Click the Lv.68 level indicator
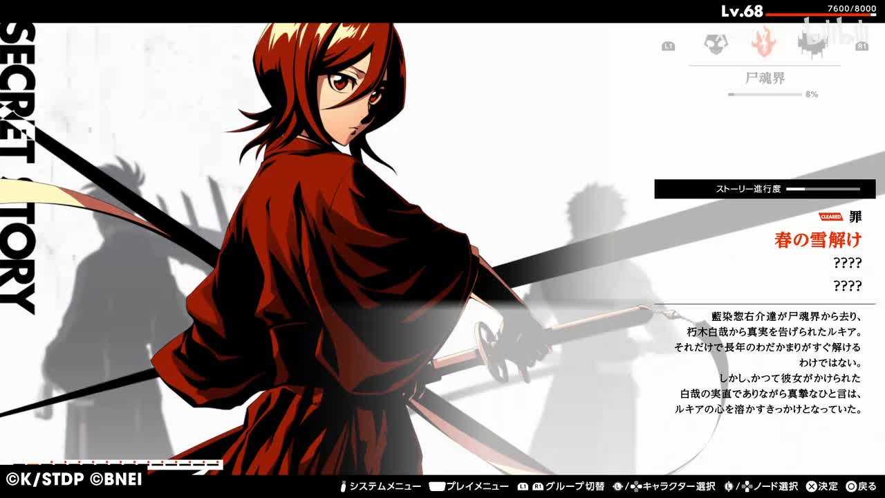 click(x=742, y=11)
